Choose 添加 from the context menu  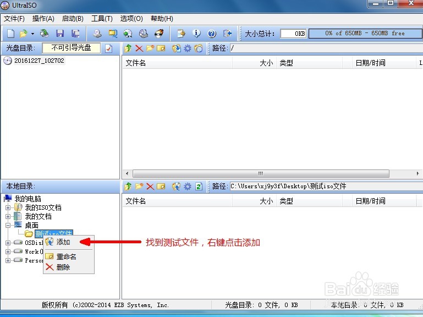click(x=69, y=242)
